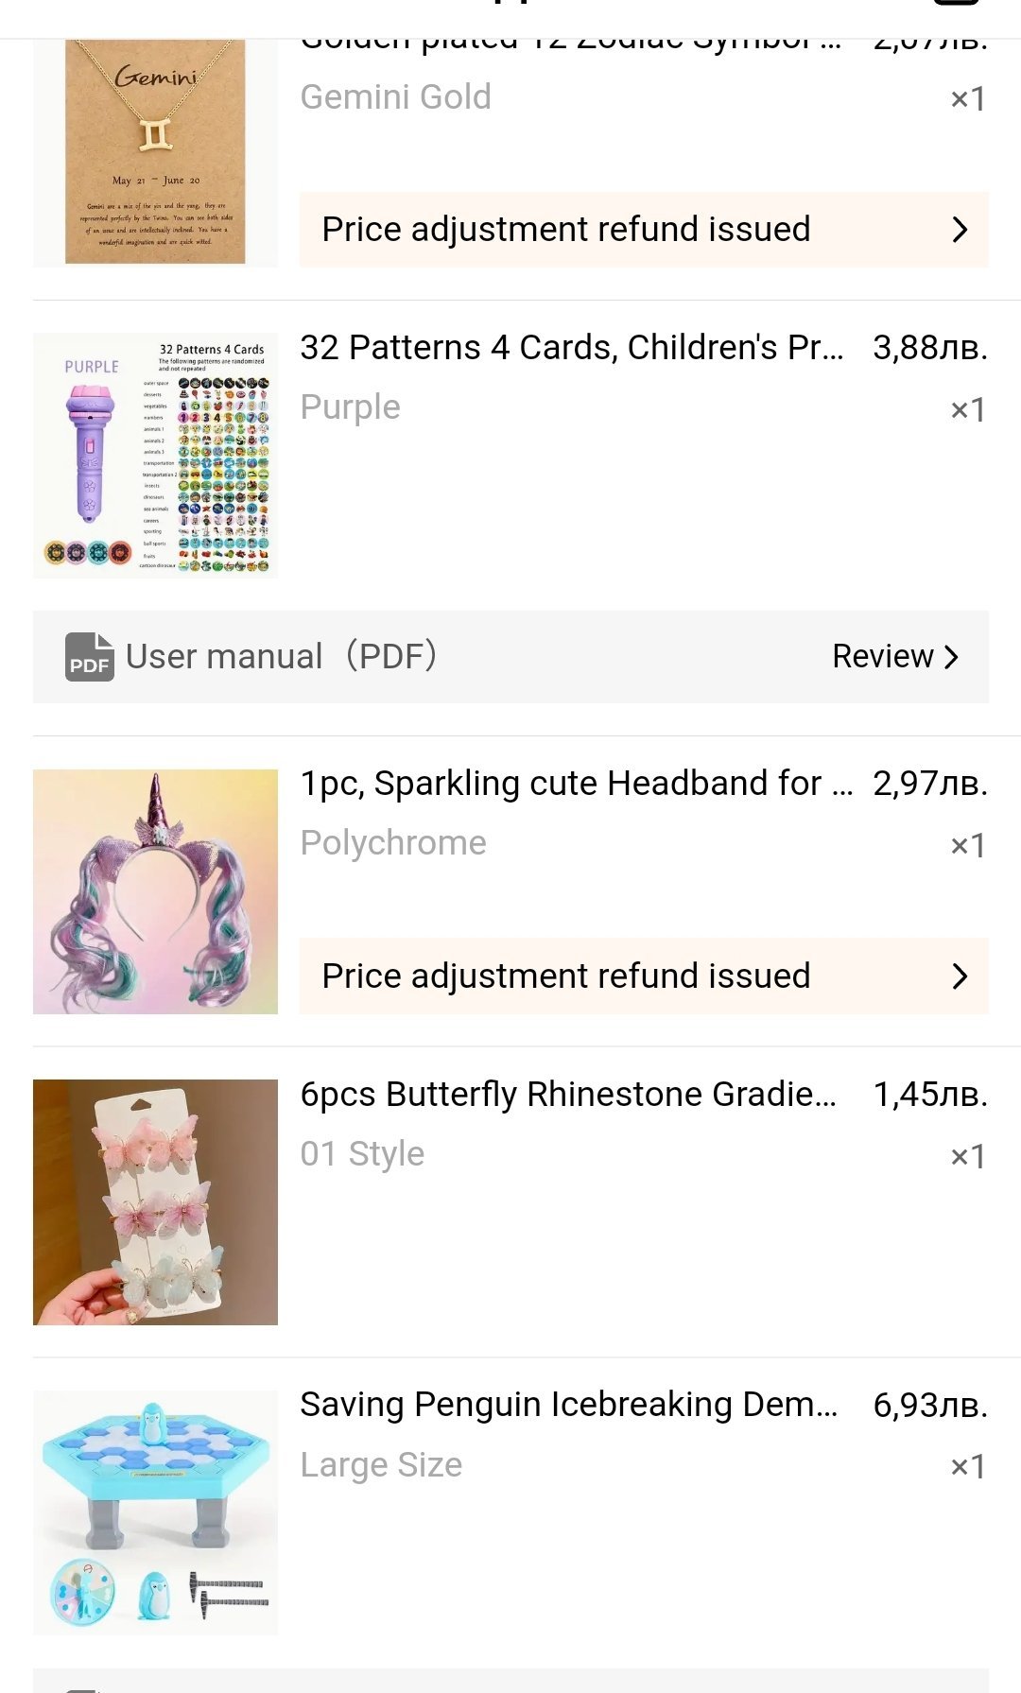Open the butterfly hair clips thumbnail
The image size is (1021, 1693).
tap(155, 1201)
